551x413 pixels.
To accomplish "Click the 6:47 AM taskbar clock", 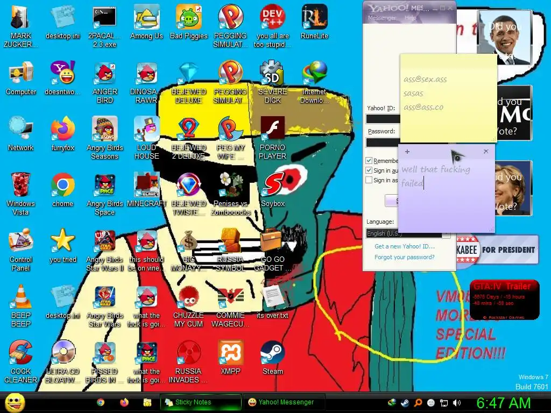I will pyautogui.click(x=504, y=403).
